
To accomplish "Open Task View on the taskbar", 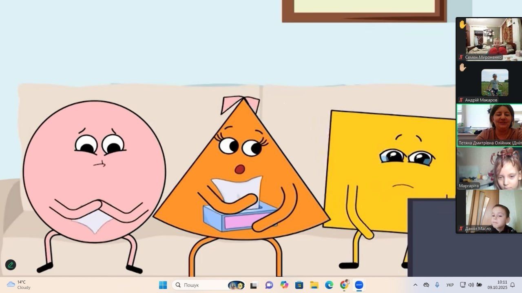I will click(254, 285).
